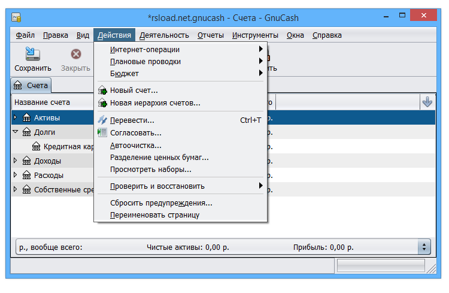The width and height of the screenshot is (449, 293).
Task: Select the Доходы account row
Action: [223, 161]
